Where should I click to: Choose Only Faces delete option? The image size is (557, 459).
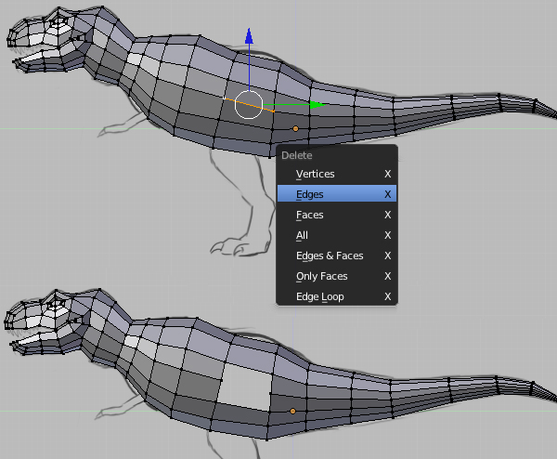(336, 276)
